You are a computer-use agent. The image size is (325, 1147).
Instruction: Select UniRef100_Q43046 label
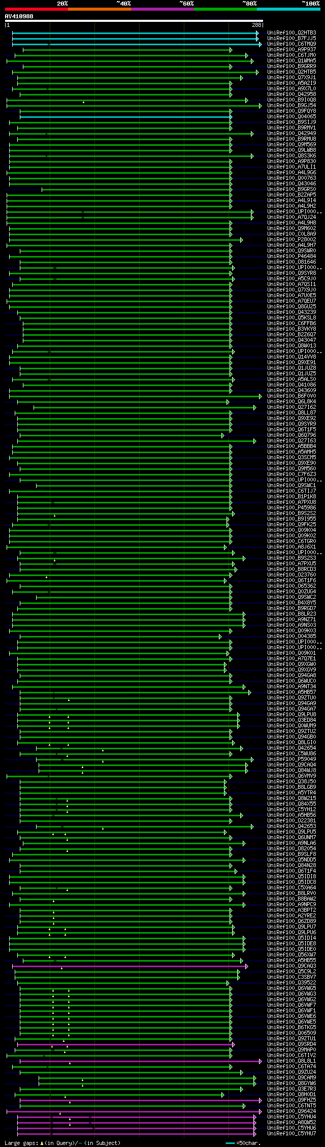(x=291, y=184)
